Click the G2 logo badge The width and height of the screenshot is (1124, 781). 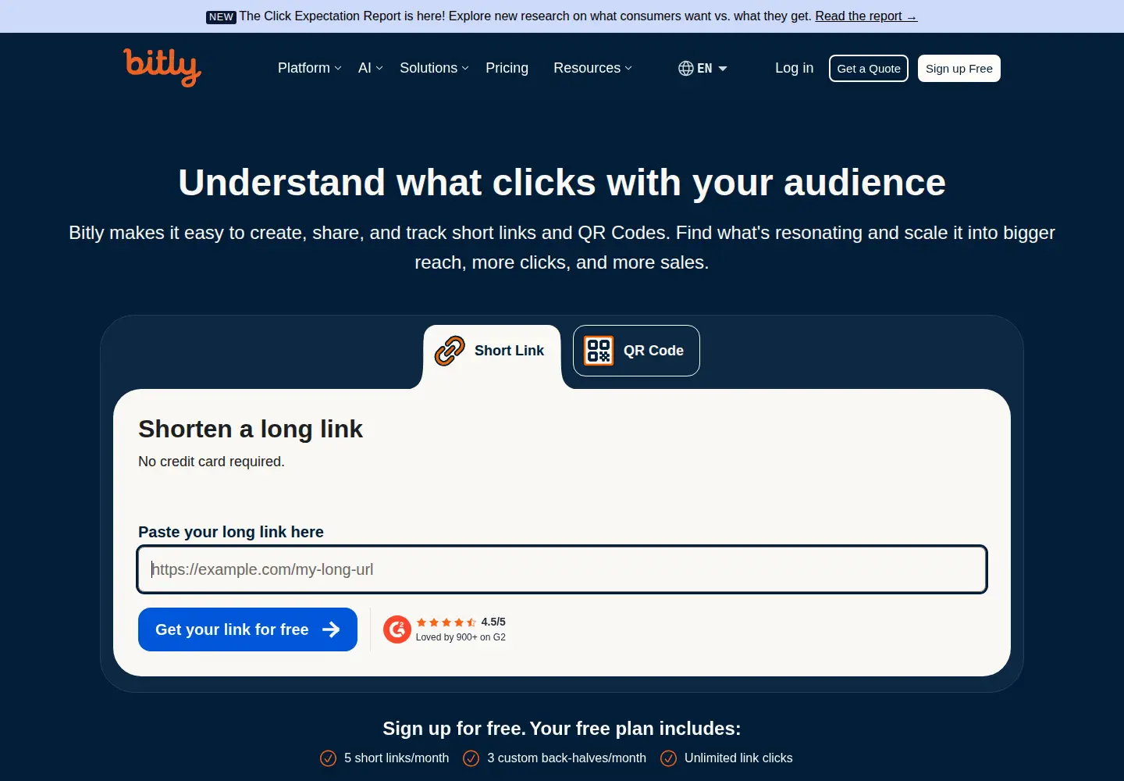tap(397, 629)
